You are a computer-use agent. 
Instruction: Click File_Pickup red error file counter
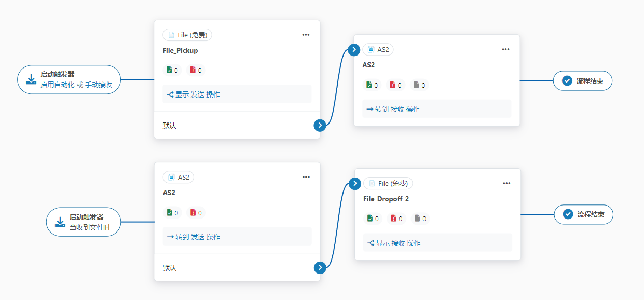pyautogui.click(x=196, y=70)
